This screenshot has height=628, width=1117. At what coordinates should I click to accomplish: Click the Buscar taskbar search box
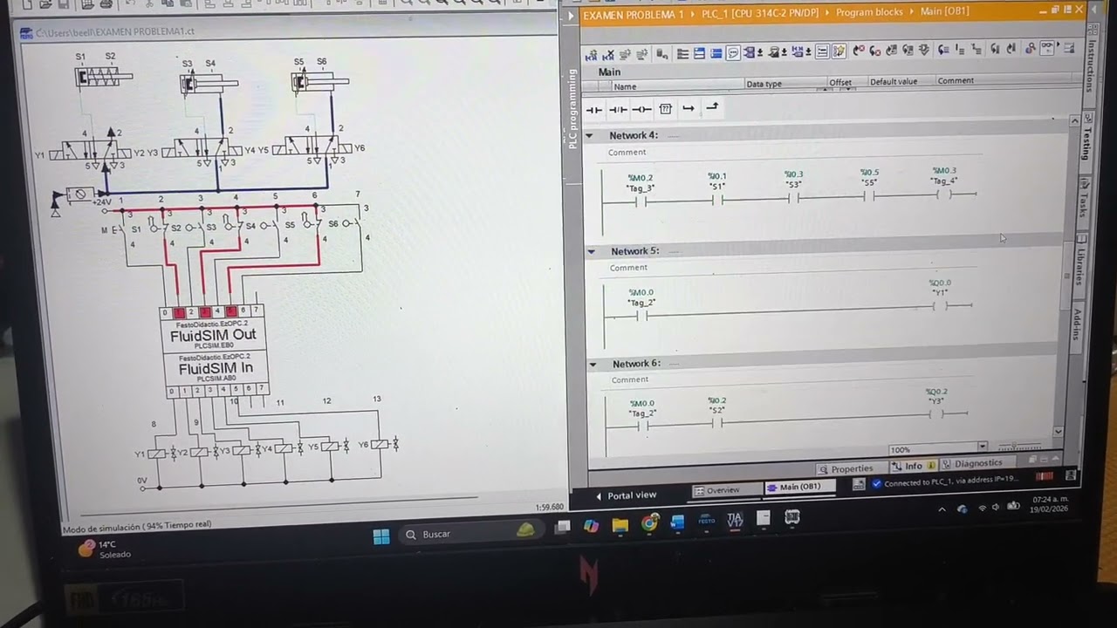click(x=471, y=533)
